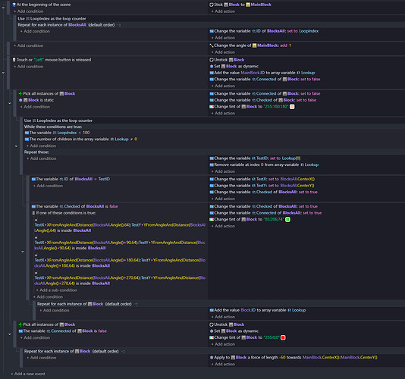Collapse the 'Block is static' pick-all event
The width and height of the screenshot is (405, 379).
[x=10, y=103]
